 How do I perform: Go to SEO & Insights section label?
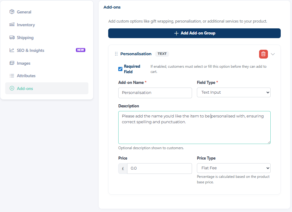[x=30, y=50]
